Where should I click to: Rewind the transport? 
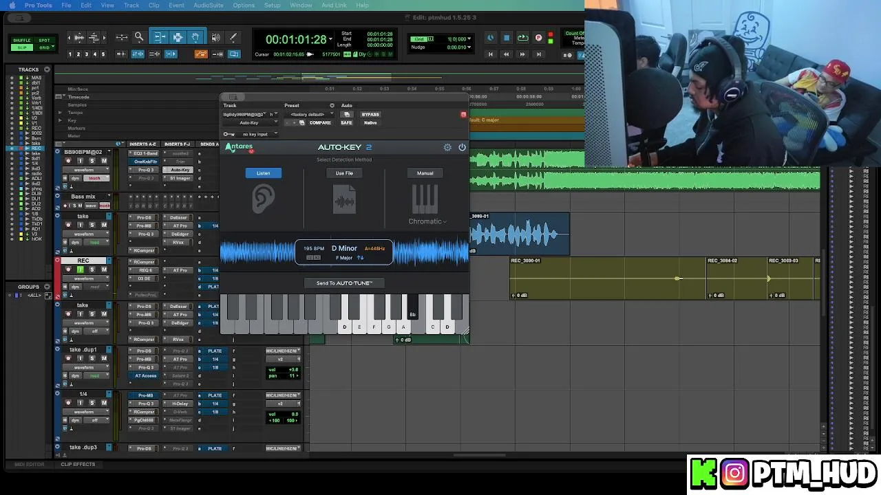[x=507, y=54]
